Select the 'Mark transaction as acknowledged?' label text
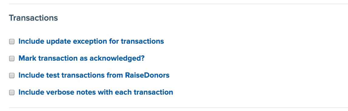Image resolution: width=348 pixels, height=111 pixels. point(82,58)
